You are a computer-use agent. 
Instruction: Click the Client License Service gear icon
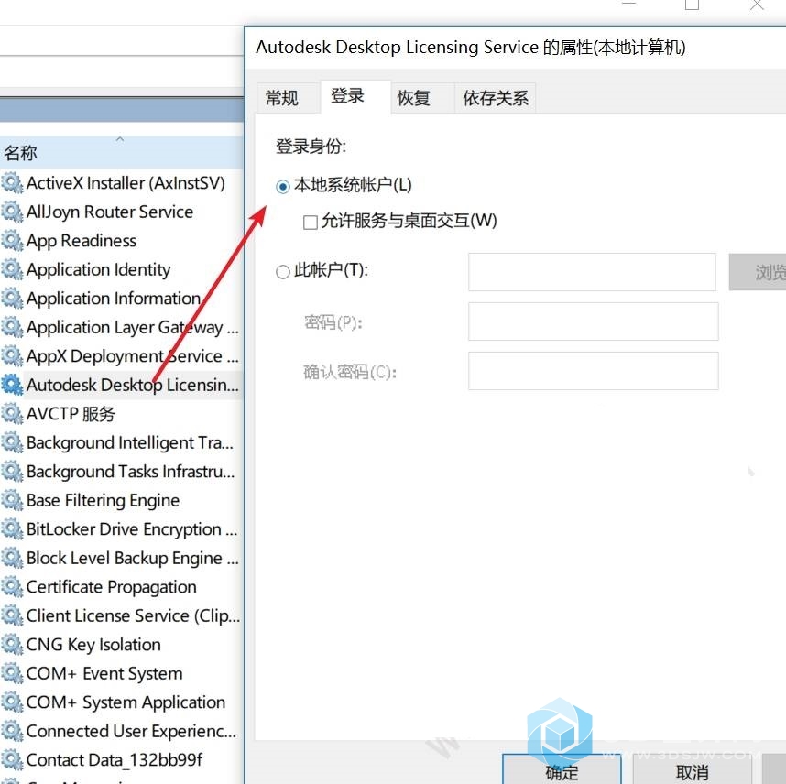[x=12, y=616]
